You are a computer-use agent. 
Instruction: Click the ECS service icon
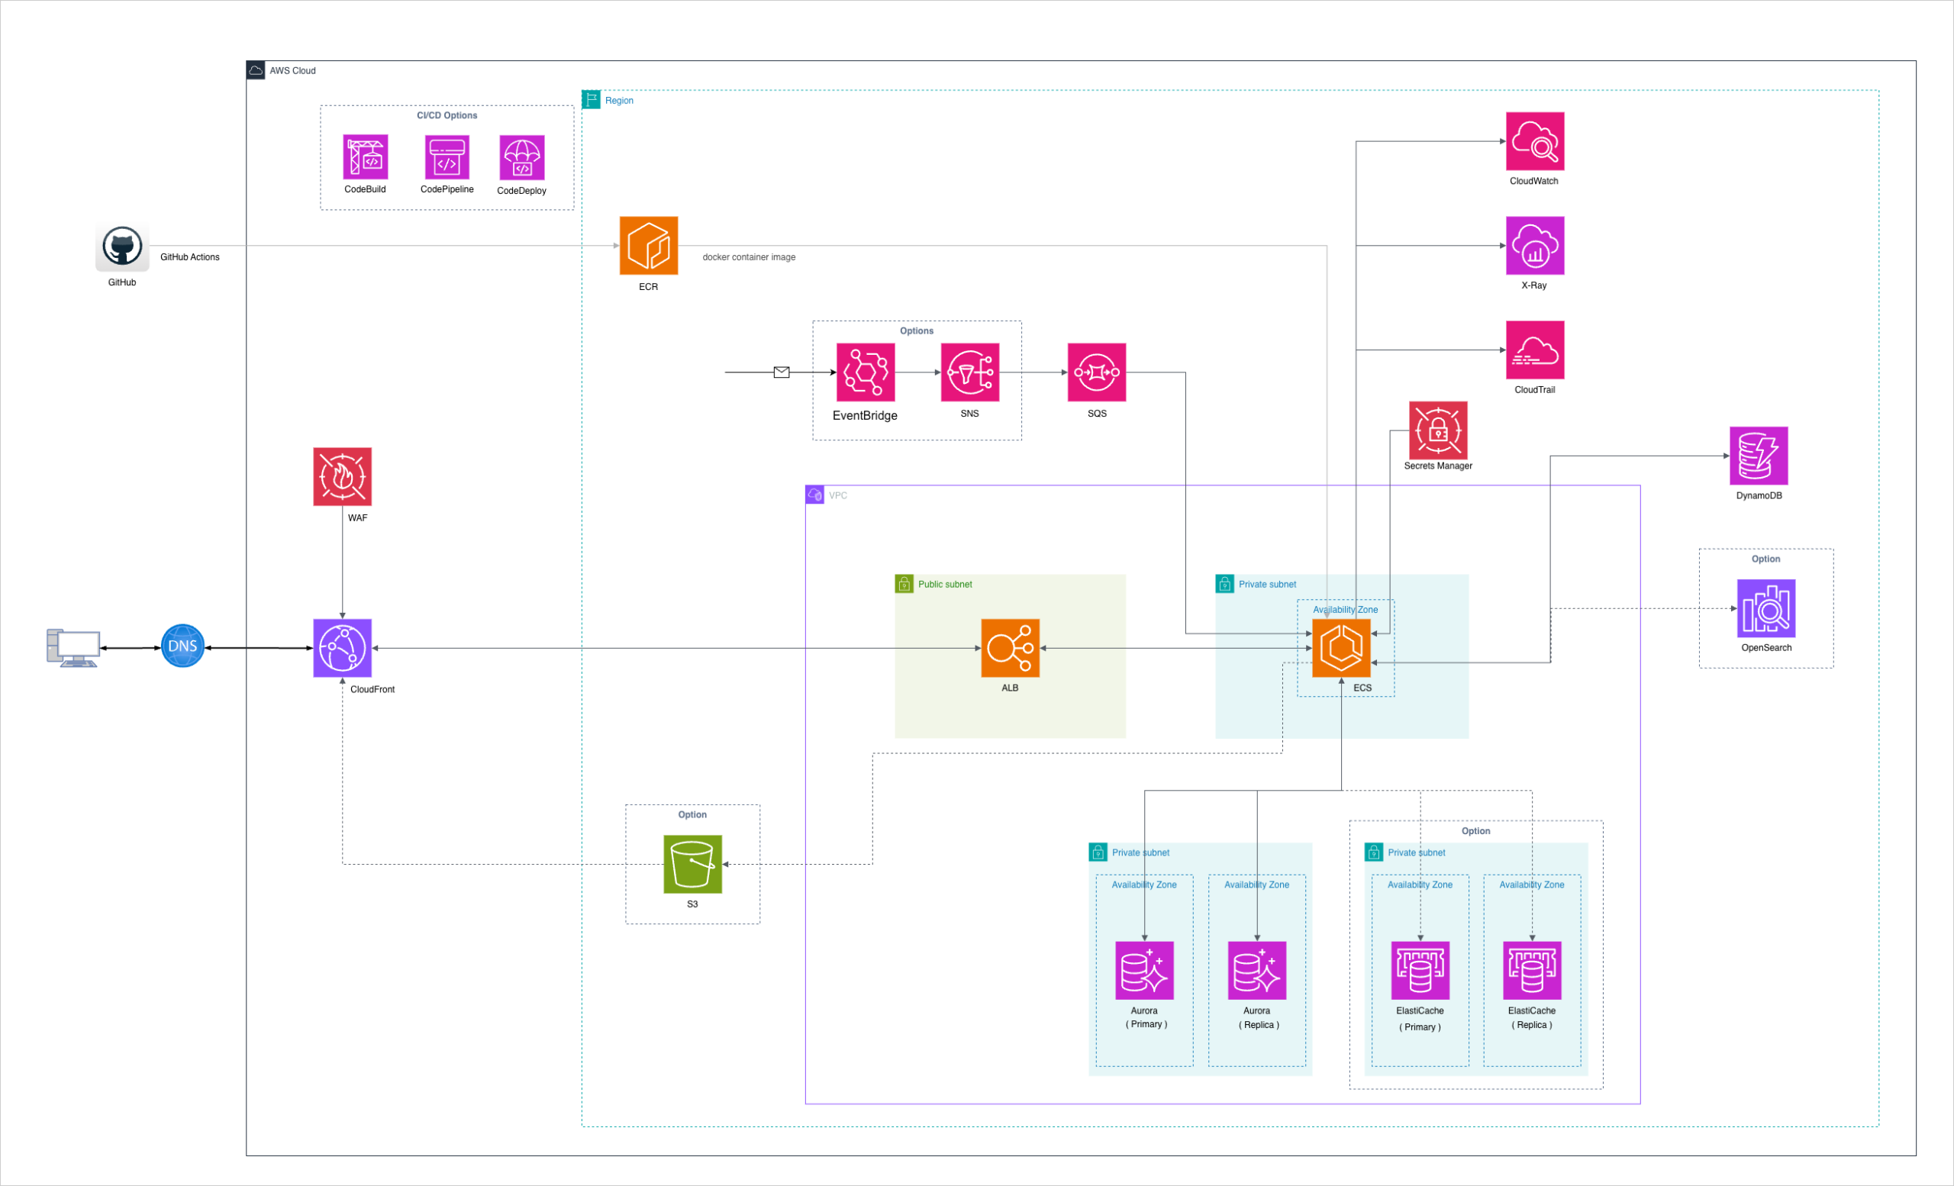[x=1341, y=648]
